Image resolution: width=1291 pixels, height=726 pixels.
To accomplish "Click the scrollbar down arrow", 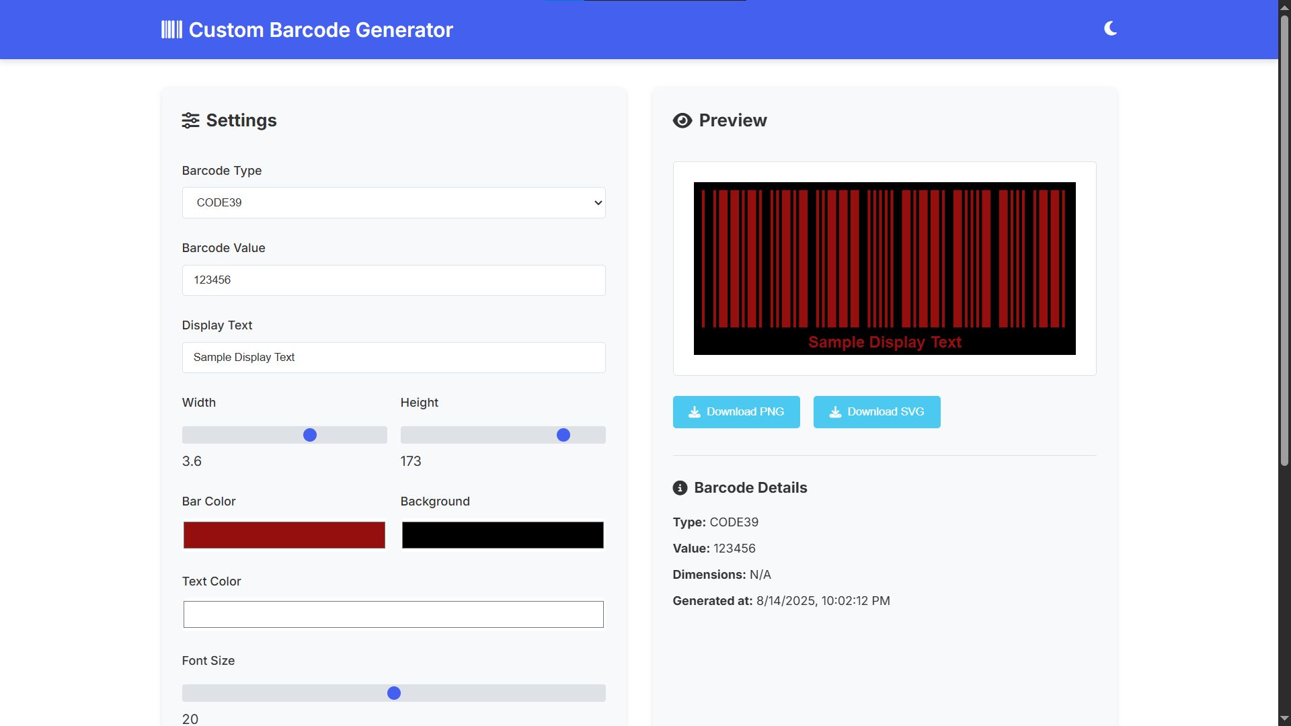I will (x=1284, y=719).
